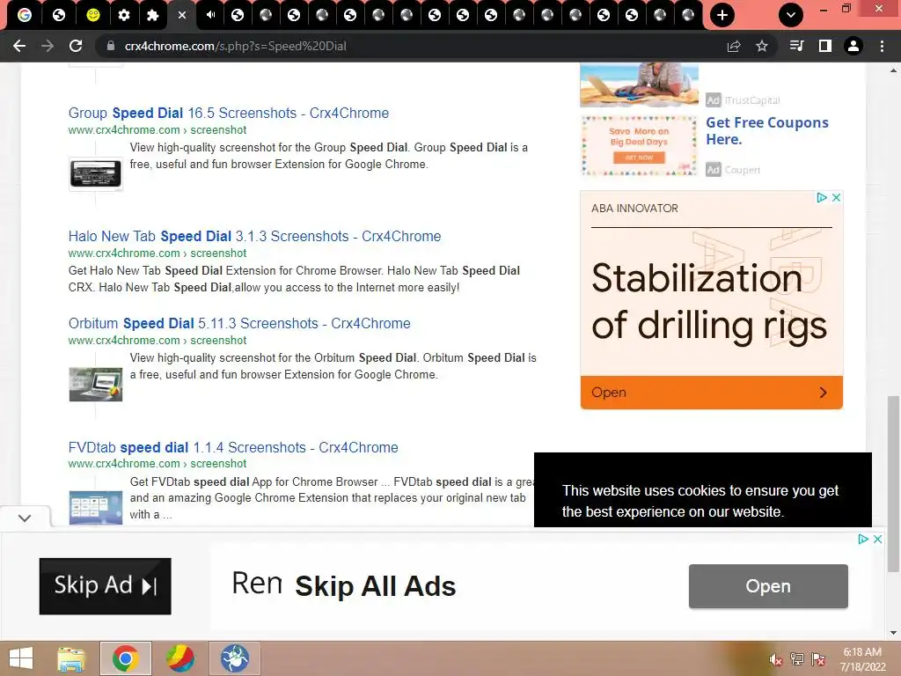Open the Chrome profile menu
This screenshot has width=901, height=676.
(x=853, y=46)
